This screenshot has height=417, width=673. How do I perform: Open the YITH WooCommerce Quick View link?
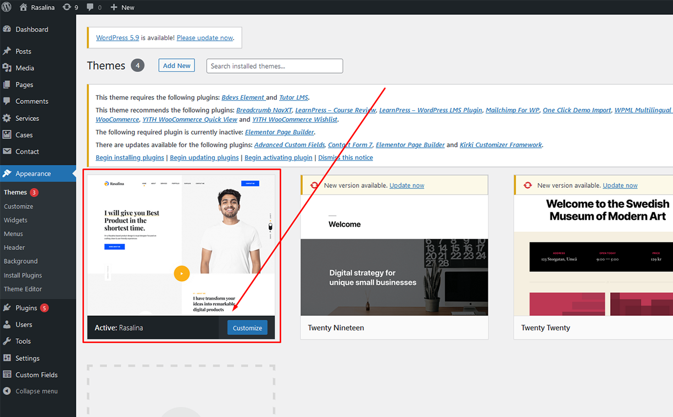(x=190, y=119)
